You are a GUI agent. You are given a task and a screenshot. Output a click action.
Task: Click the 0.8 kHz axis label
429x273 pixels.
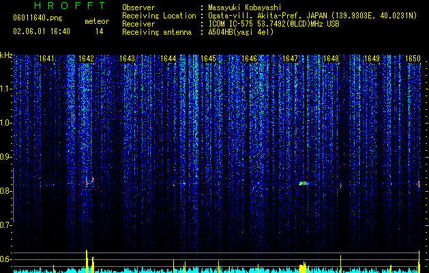point(6,191)
